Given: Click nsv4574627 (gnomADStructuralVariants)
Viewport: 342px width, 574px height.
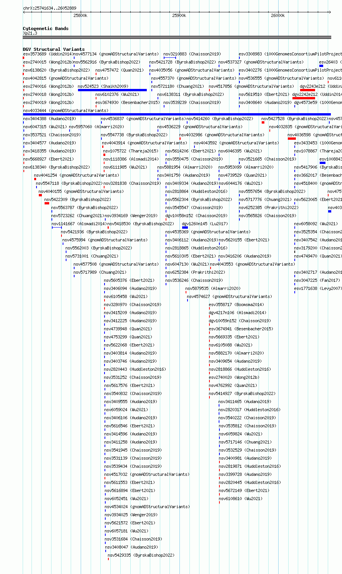Looking at the screenshot, I should point(229,296).
